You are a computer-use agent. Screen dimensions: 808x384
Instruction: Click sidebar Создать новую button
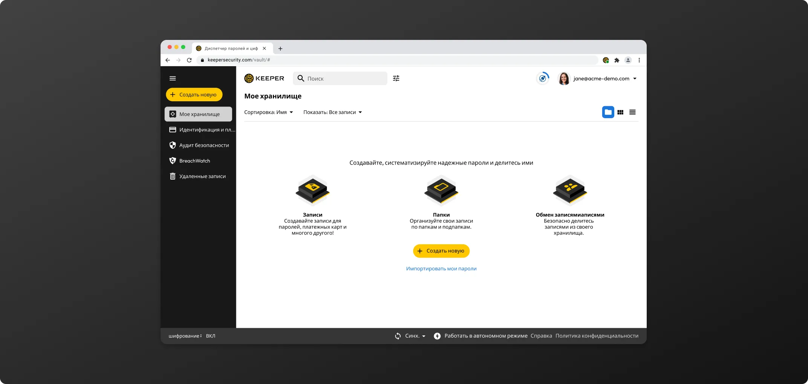click(x=194, y=94)
